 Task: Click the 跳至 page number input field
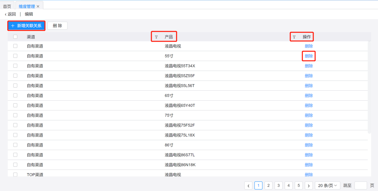click(x=361, y=186)
